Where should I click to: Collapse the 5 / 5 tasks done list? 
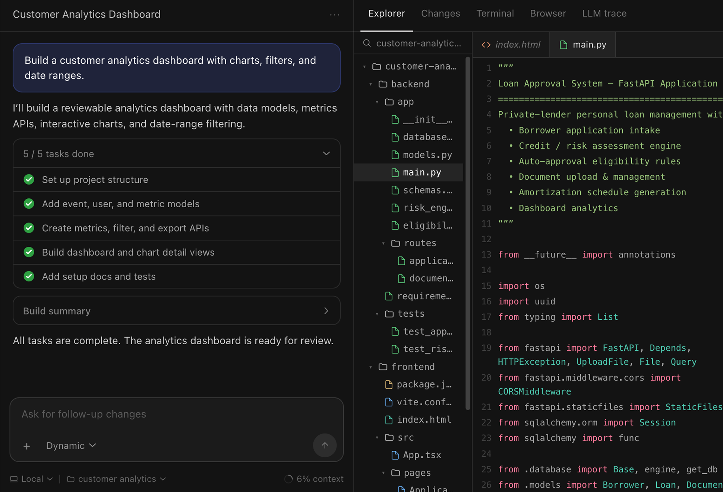pyautogui.click(x=326, y=154)
